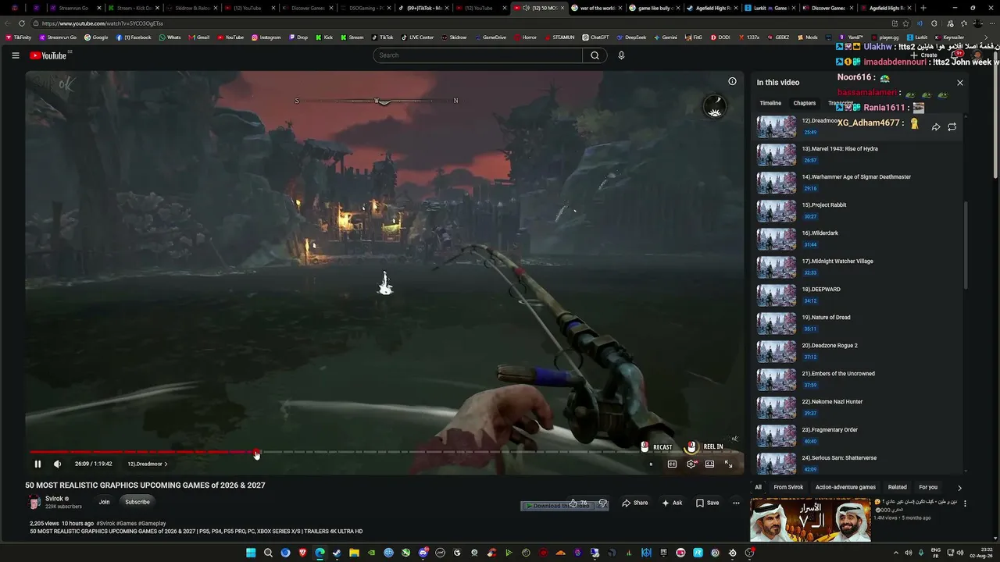The height and width of the screenshot is (562, 1000).
Task: Show hidden system tray icons
Action: tap(895, 553)
